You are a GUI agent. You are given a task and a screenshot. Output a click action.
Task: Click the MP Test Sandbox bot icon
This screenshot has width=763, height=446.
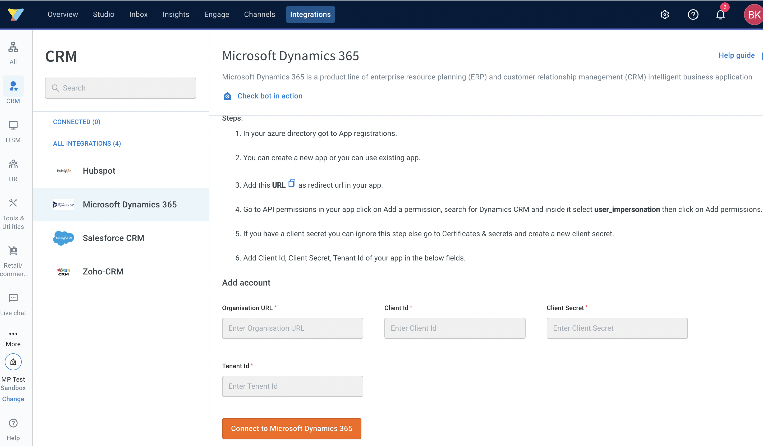tap(13, 362)
